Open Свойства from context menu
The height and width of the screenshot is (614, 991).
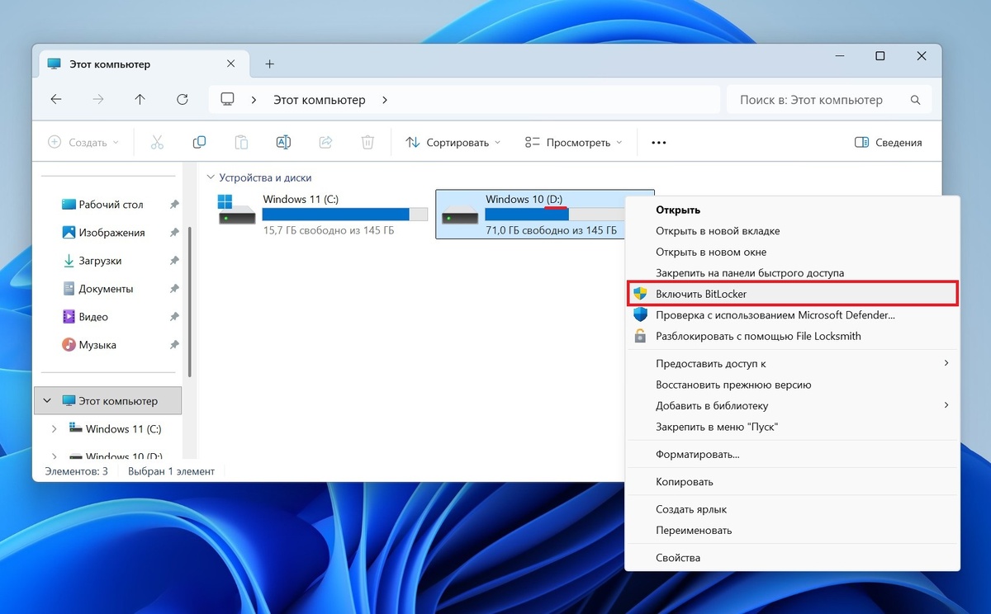pyautogui.click(x=793, y=558)
